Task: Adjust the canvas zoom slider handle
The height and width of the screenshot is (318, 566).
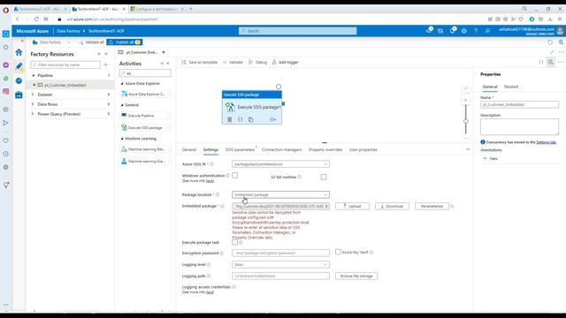Action: click(466, 121)
